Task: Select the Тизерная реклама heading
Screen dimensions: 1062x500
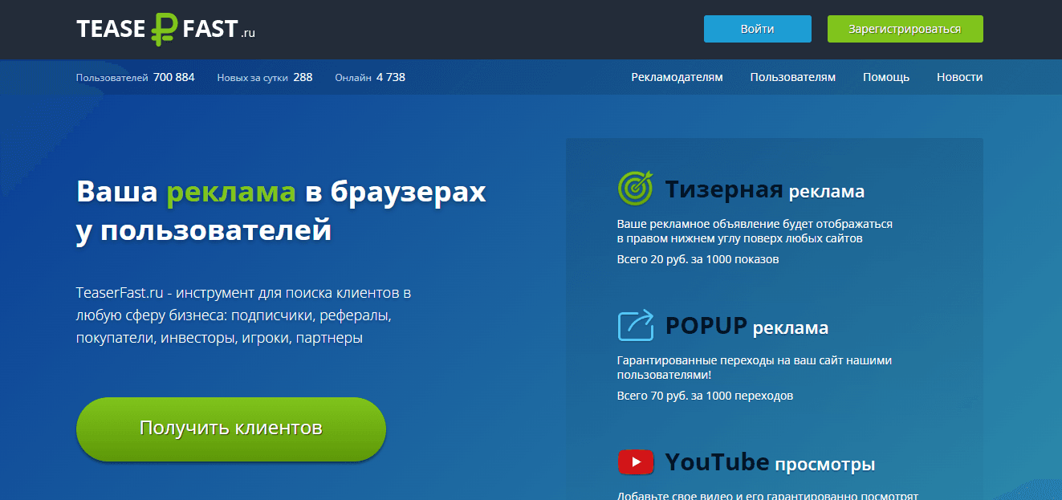Action: pos(764,190)
